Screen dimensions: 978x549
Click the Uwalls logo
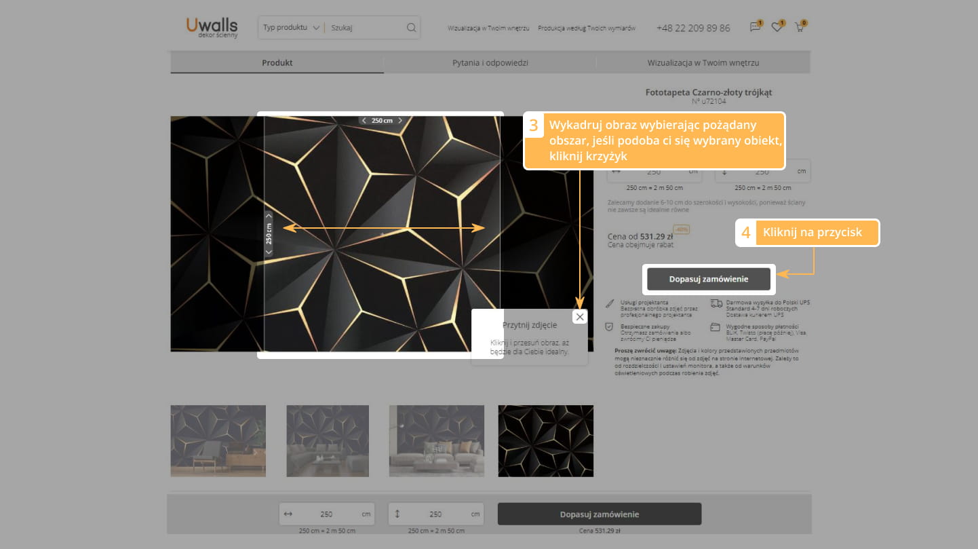pyautogui.click(x=212, y=27)
